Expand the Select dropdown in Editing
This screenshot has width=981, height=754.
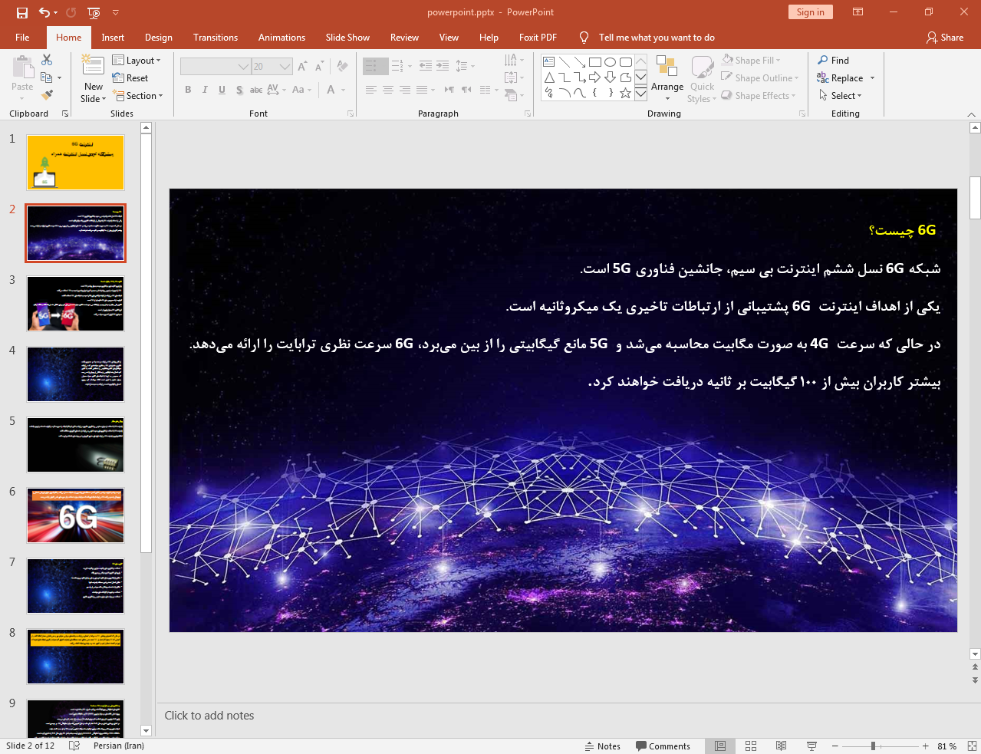point(841,96)
